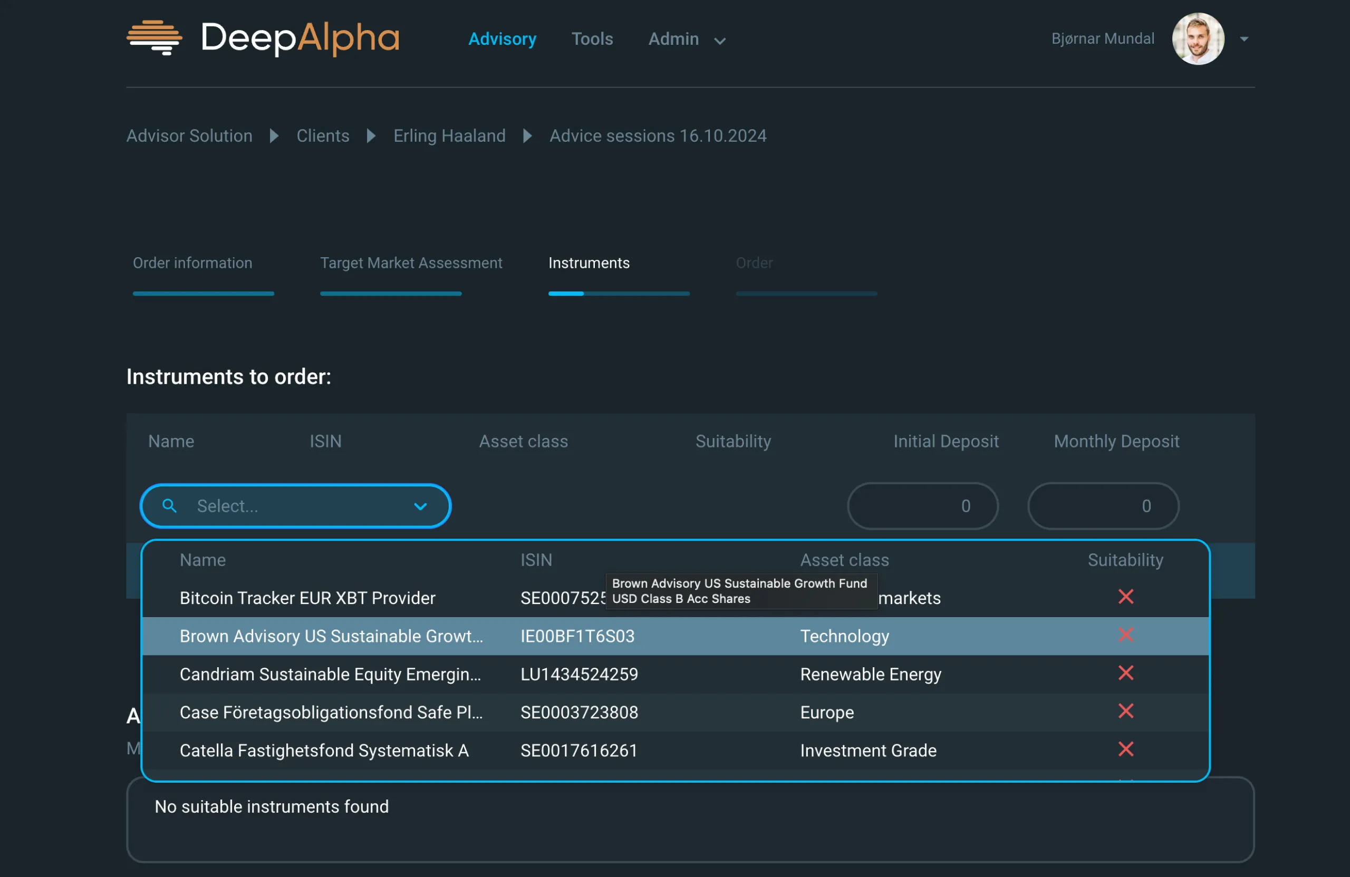The image size is (1350, 877).
Task: Click the Order information progress bar
Action: pyautogui.click(x=203, y=293)
